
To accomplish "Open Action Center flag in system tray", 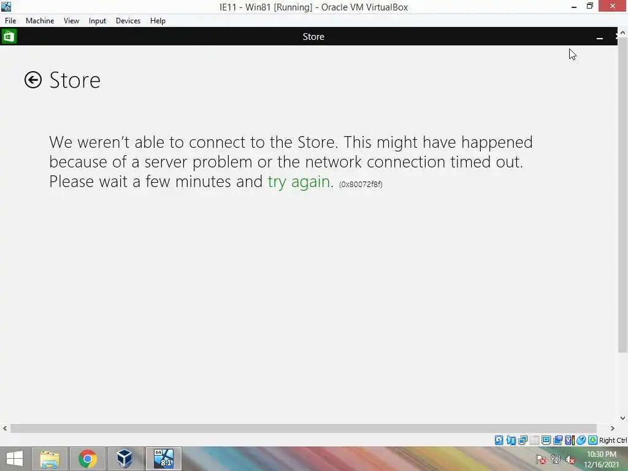I will coord(540,459).
